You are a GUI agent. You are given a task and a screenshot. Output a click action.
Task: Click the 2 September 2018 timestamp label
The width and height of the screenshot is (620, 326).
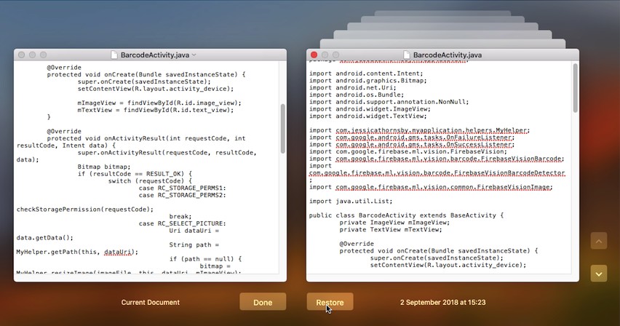442,302
